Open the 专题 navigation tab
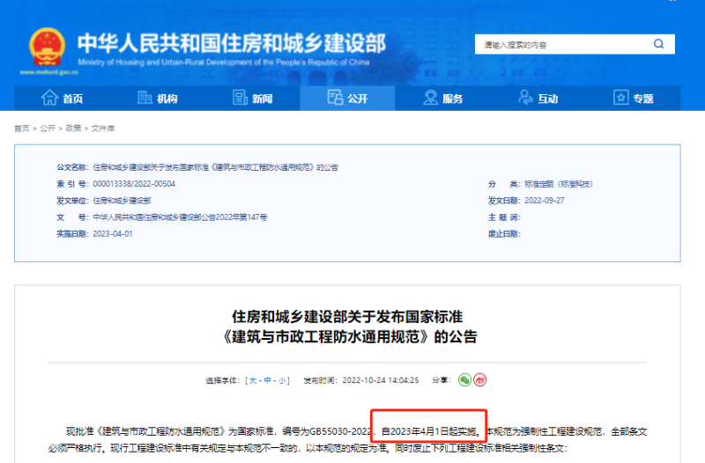Viewport: 705px width, 463px height. click(634, 99)
